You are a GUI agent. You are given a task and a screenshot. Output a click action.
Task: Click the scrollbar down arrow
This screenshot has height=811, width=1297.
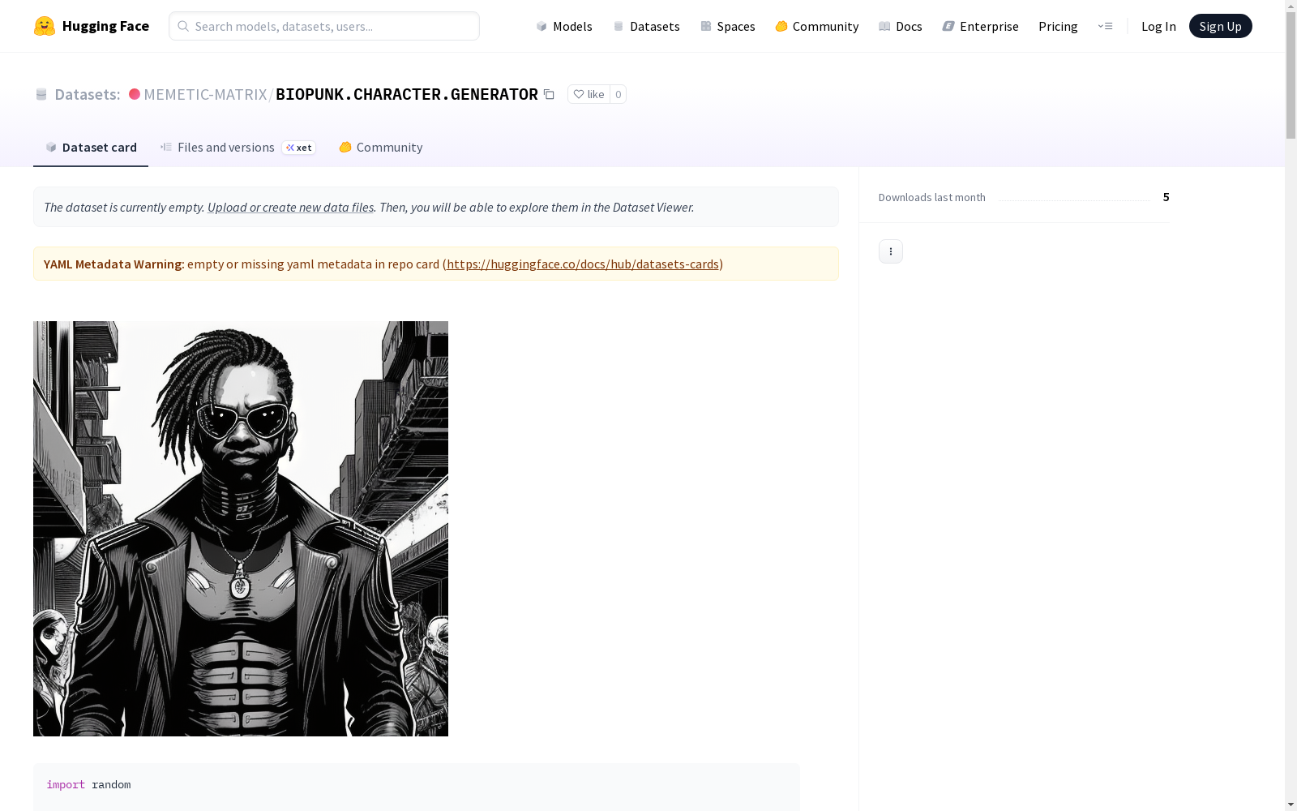[1291, 805]
